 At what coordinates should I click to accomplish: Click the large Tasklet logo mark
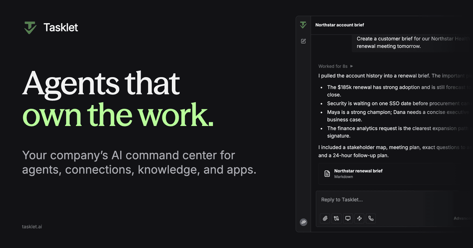click(x=30, y=28)
